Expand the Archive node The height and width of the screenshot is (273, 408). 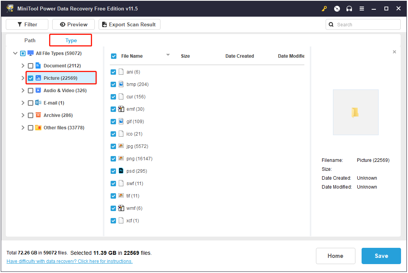(23, 115)
